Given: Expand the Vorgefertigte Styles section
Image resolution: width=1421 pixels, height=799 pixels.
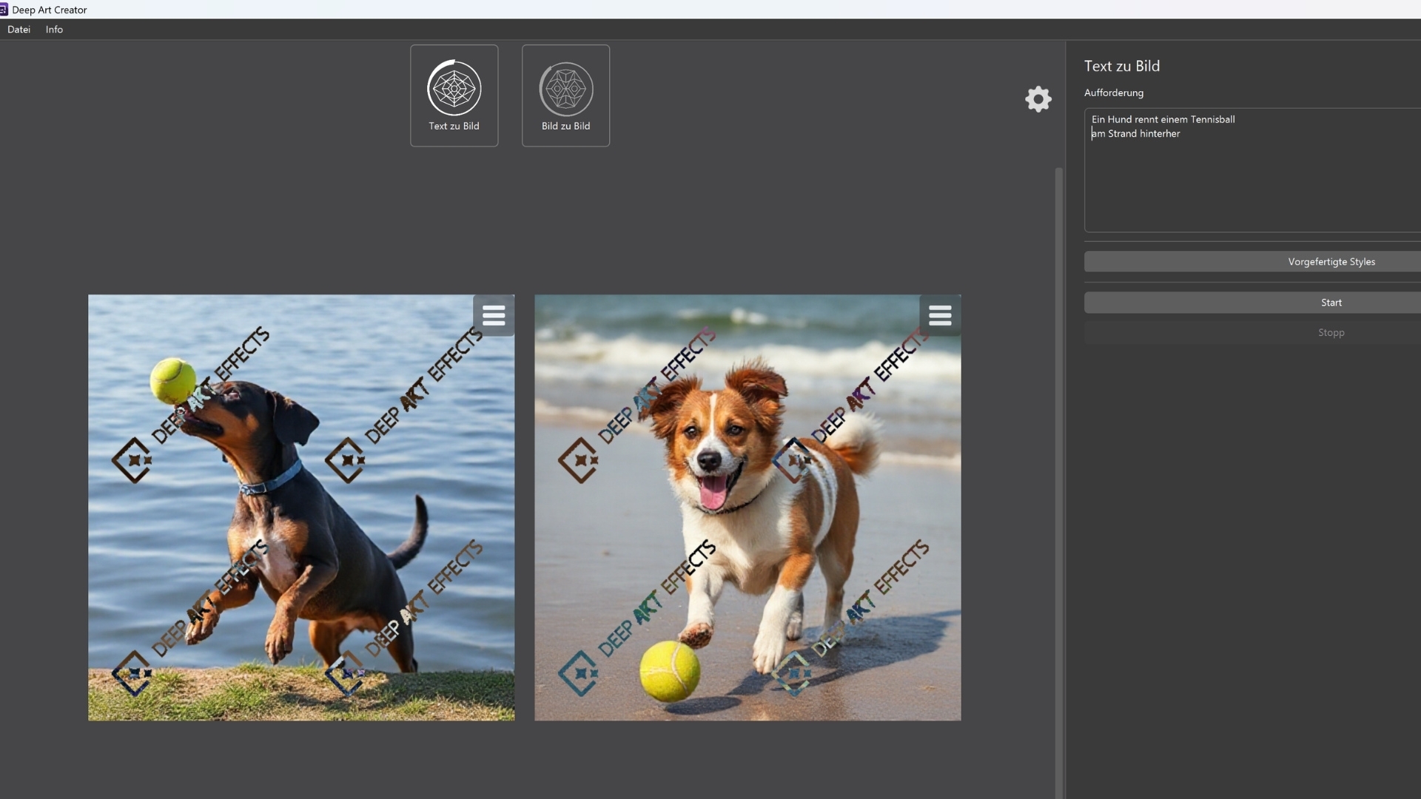Looking at the screenshot, I should click(x=1330, y=262).
